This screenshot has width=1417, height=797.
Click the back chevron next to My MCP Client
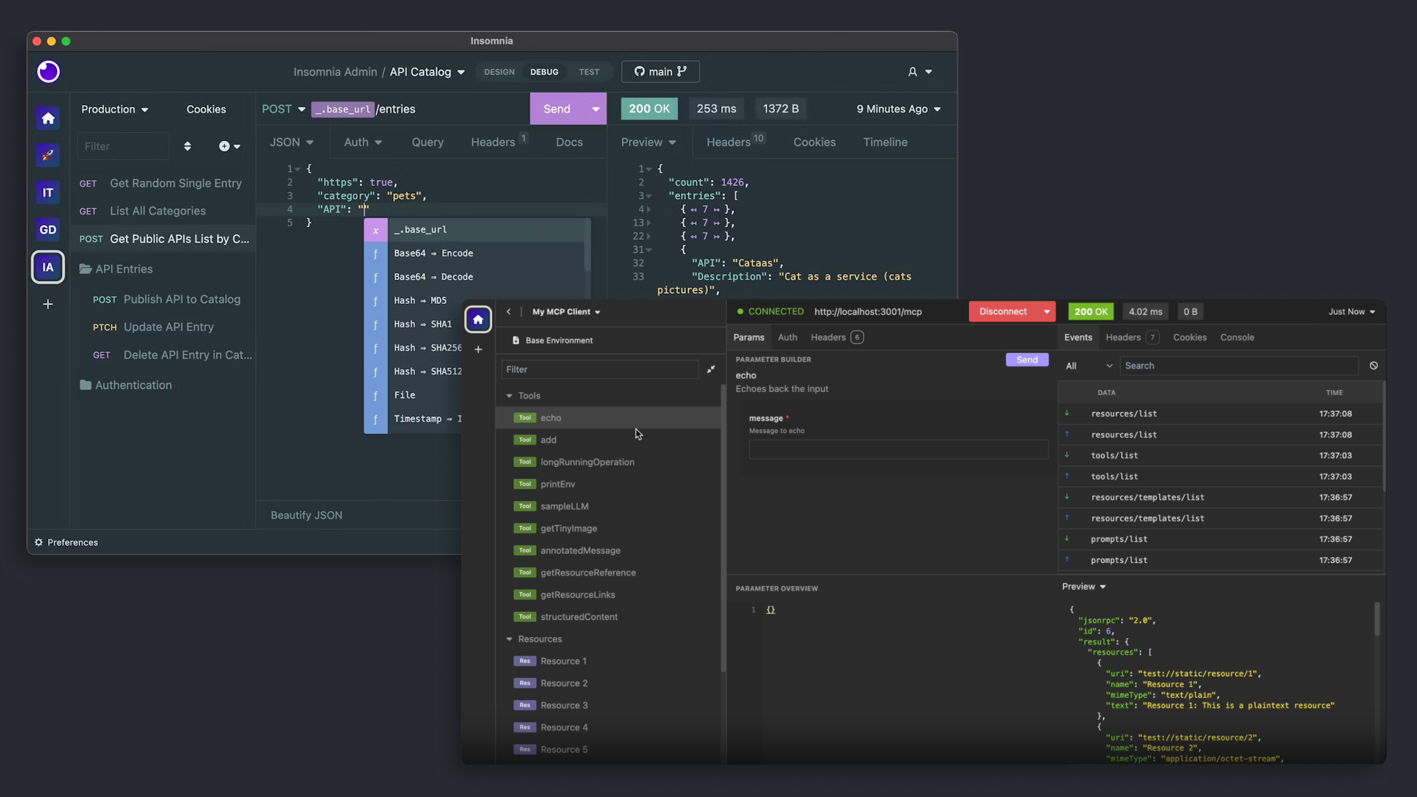[509, 312]
